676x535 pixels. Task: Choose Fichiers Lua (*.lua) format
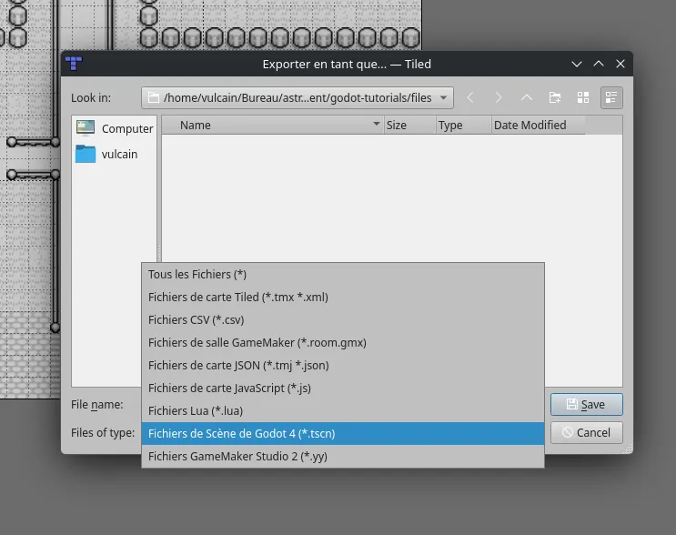(x=343, y=411)
